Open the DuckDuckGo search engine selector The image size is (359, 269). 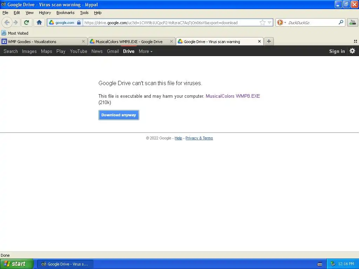[282, 22]
